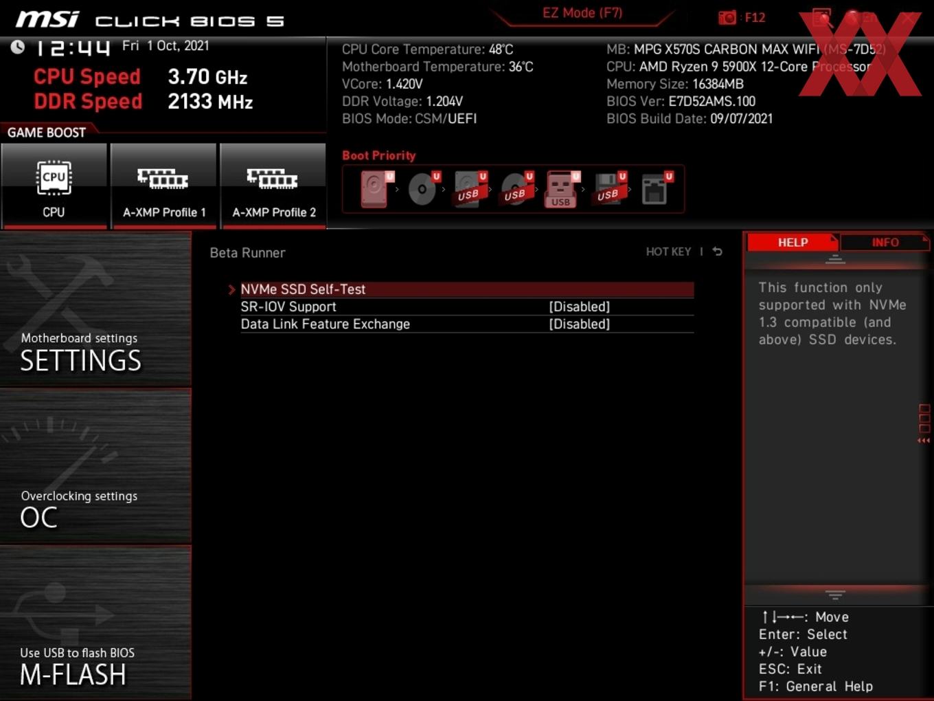Open the HOT KEY list
934x701 pixels.
pos(668,252)
